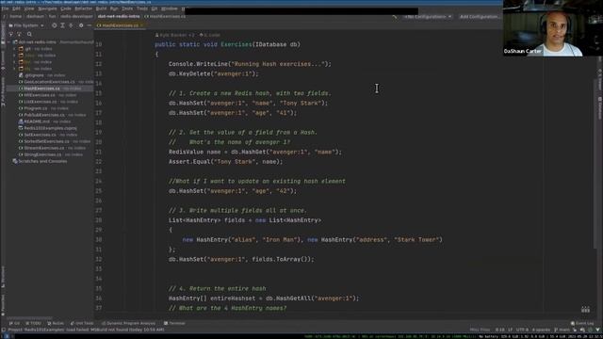Open the Unit Tests tool window tab

coord(82,323)
